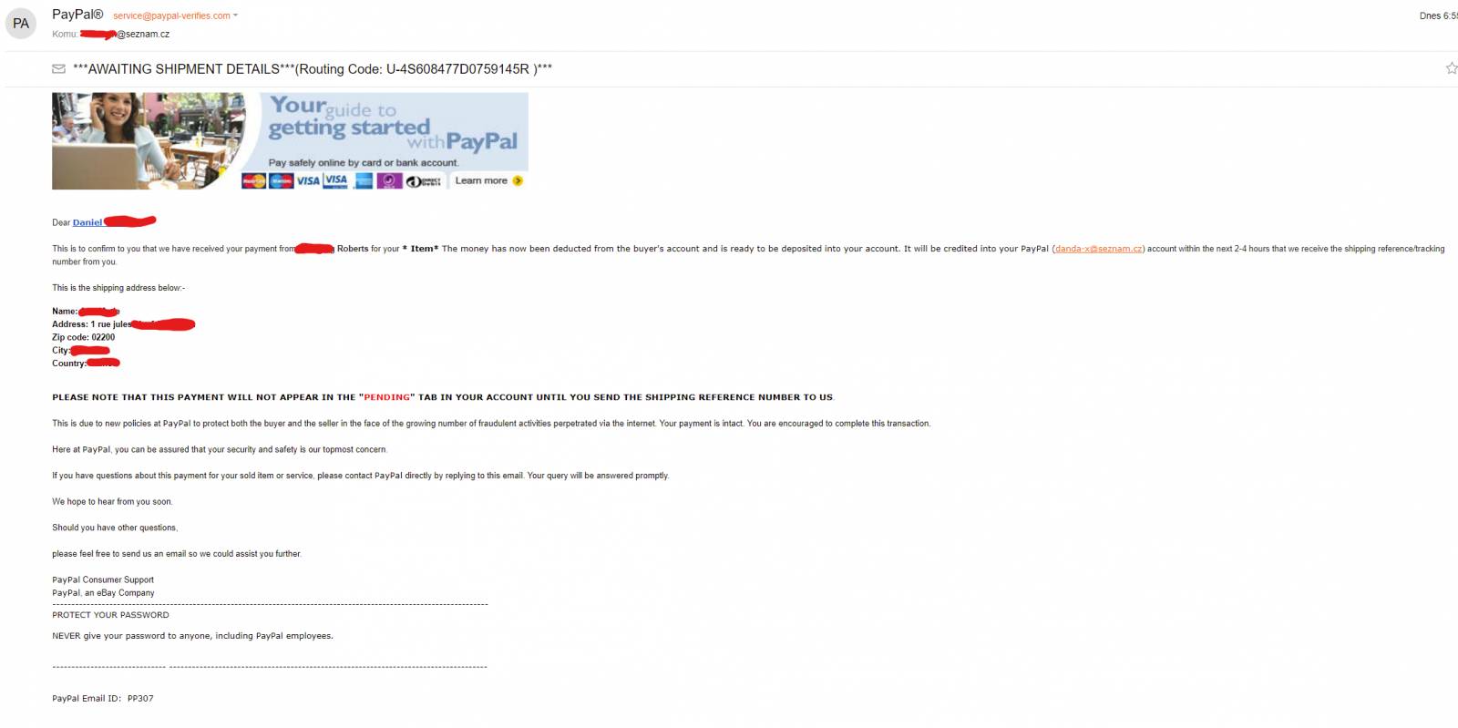Click the American Express card icon
Screen dimensions: 1458x728
tap(364, 180)
